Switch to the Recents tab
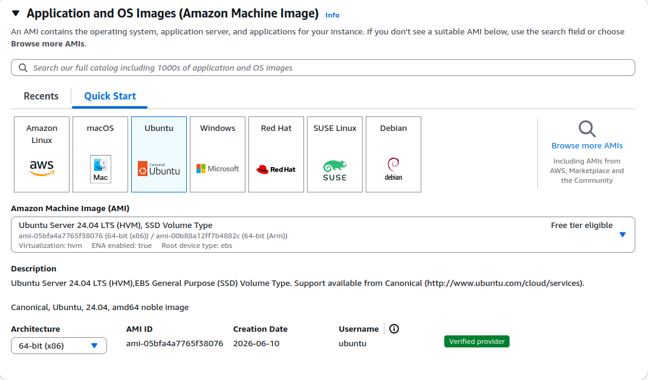The height and width of the screenshot is (380, 648). (x=41, y=96)
